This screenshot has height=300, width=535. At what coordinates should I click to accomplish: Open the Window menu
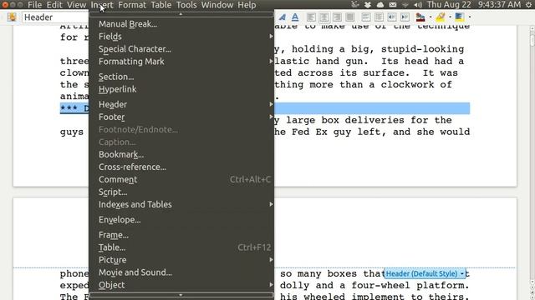tap(217, 5)
